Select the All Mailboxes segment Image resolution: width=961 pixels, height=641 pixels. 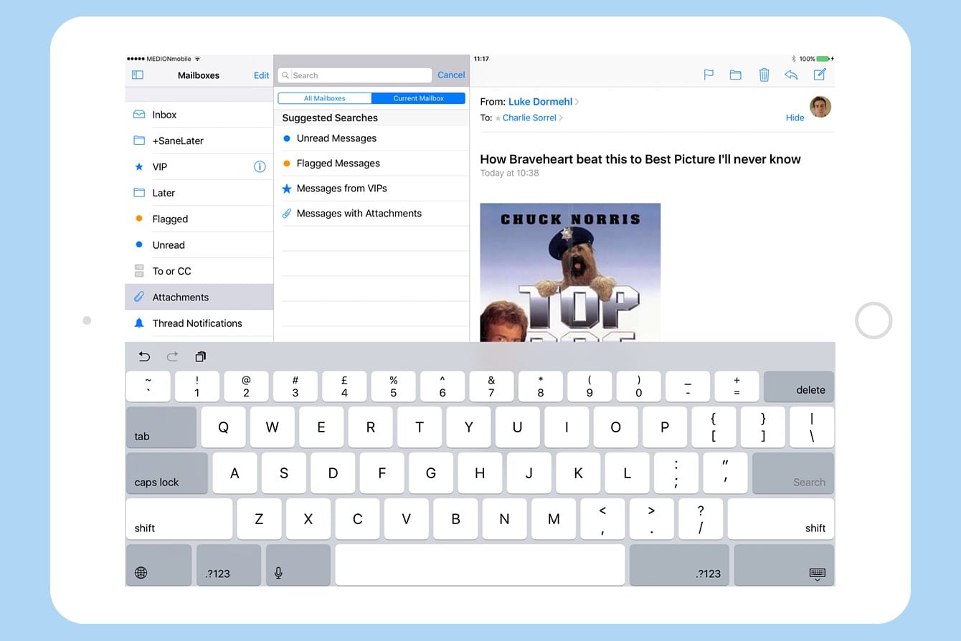(x=325, y=98)
